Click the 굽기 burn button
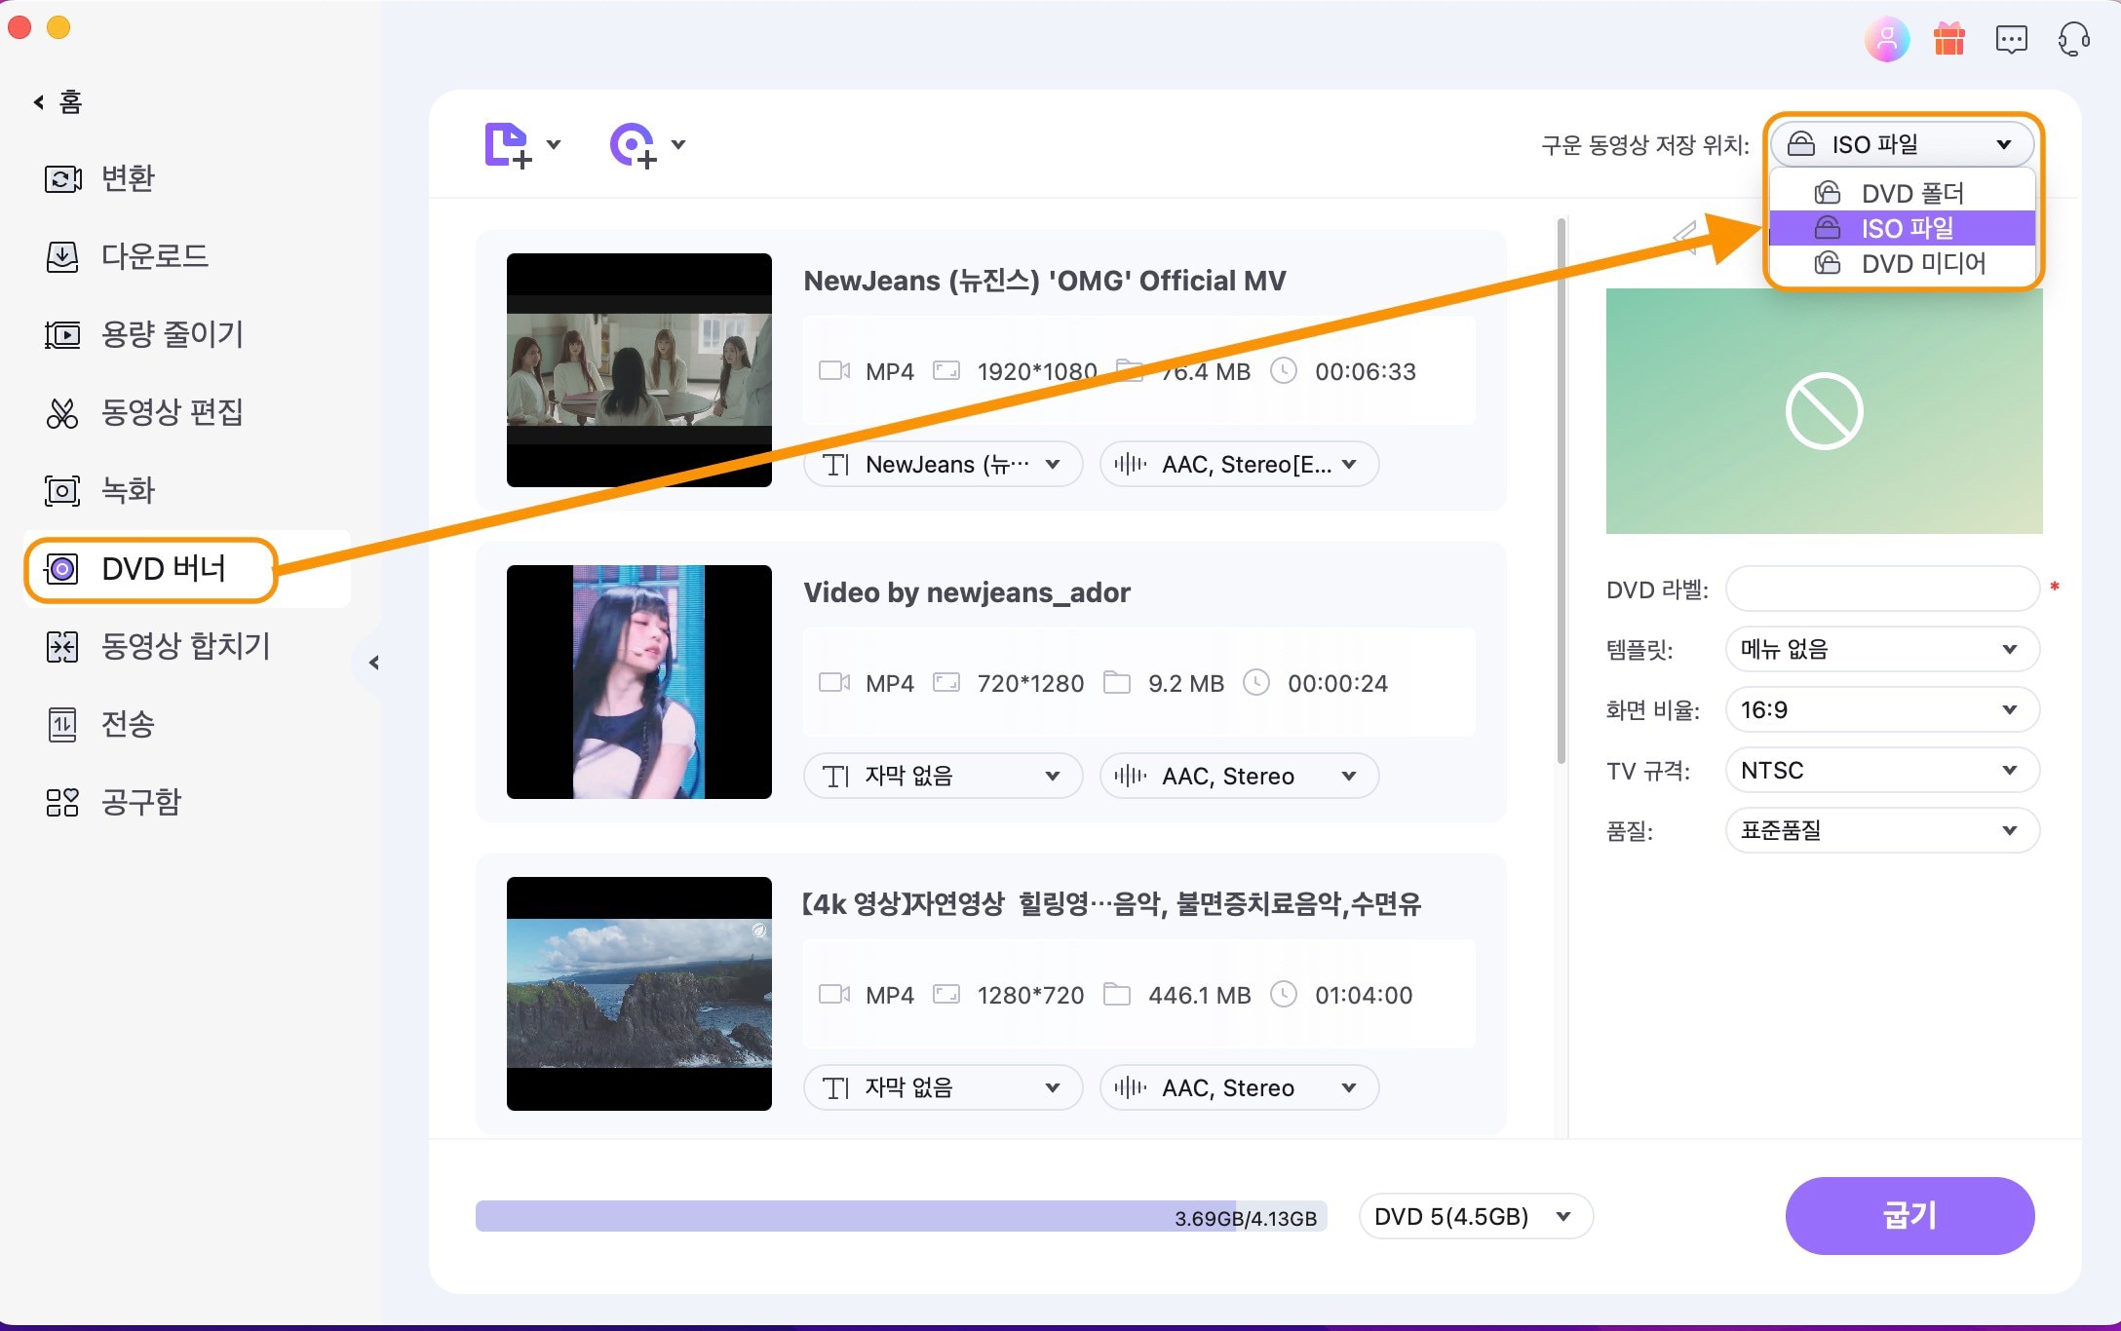 1909,1215
